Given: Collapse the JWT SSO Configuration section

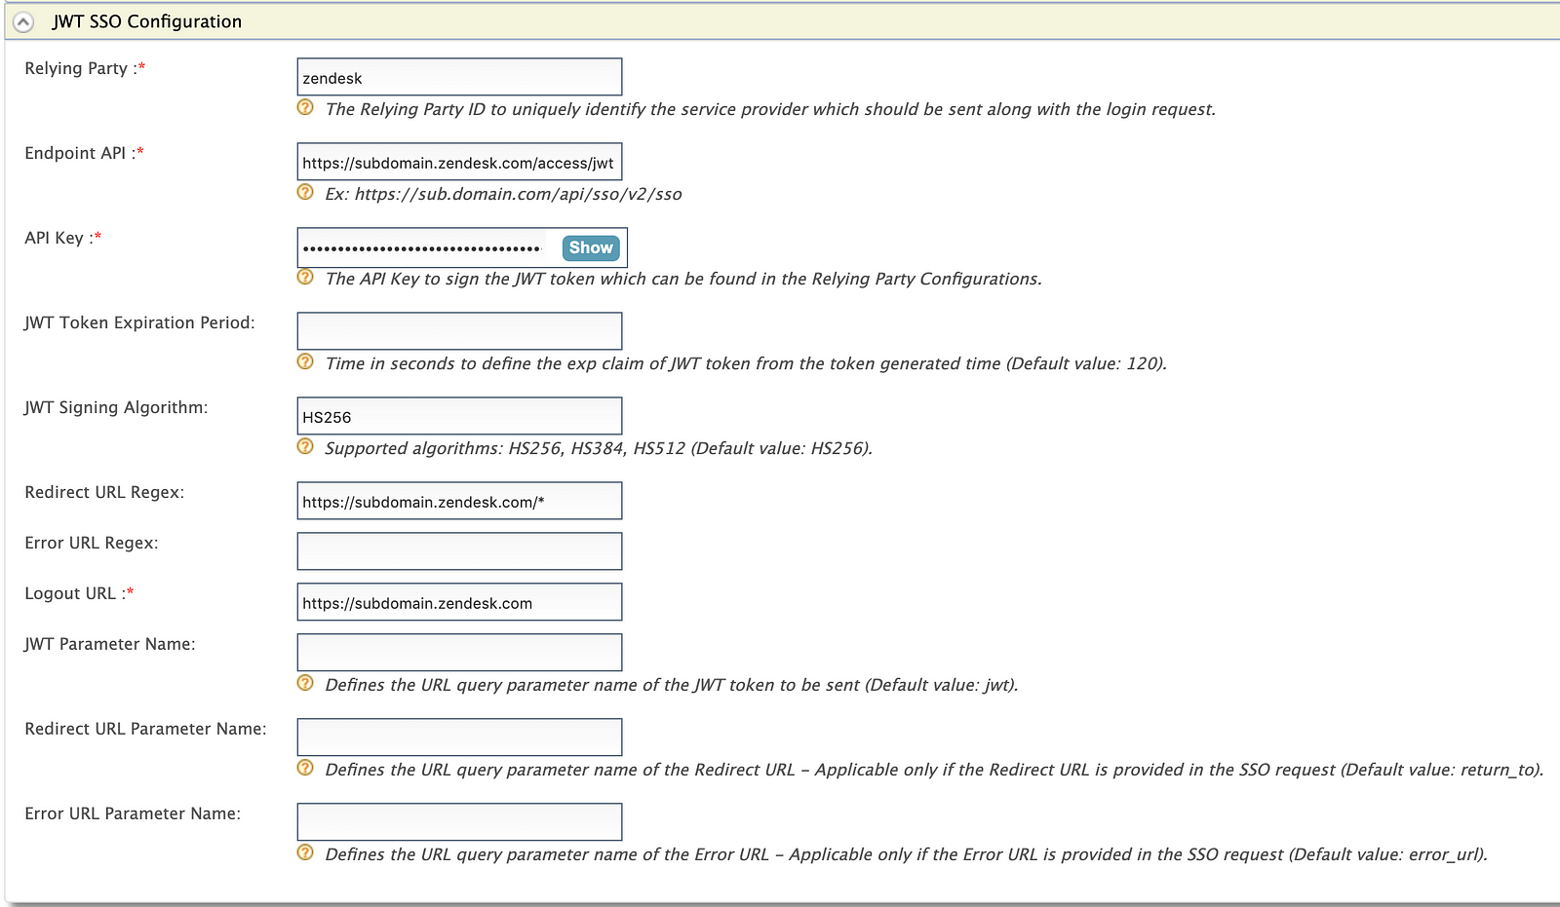Looking at the screenshot, I should pyautogui.click(x=23, y=21).
